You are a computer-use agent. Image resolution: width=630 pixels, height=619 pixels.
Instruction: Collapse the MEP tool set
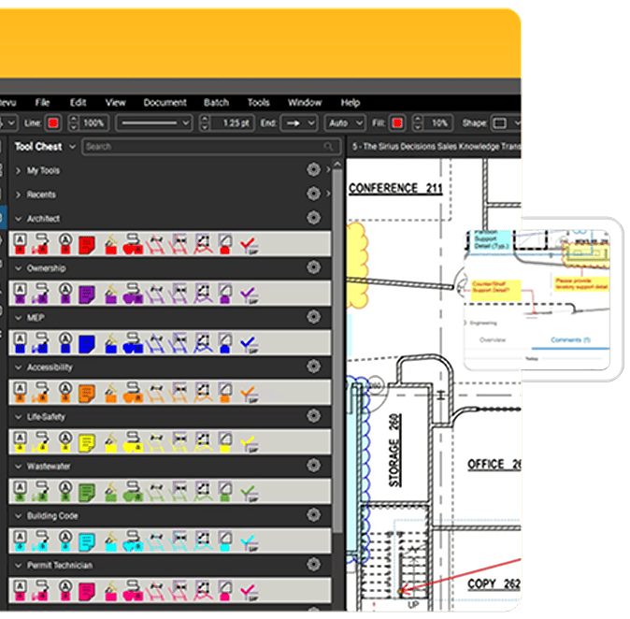point(18,318)
